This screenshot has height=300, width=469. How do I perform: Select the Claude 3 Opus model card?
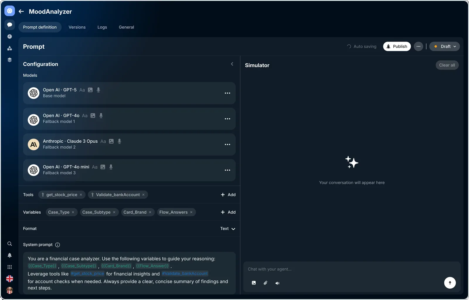pyautogui.click(x=129, y=144)
